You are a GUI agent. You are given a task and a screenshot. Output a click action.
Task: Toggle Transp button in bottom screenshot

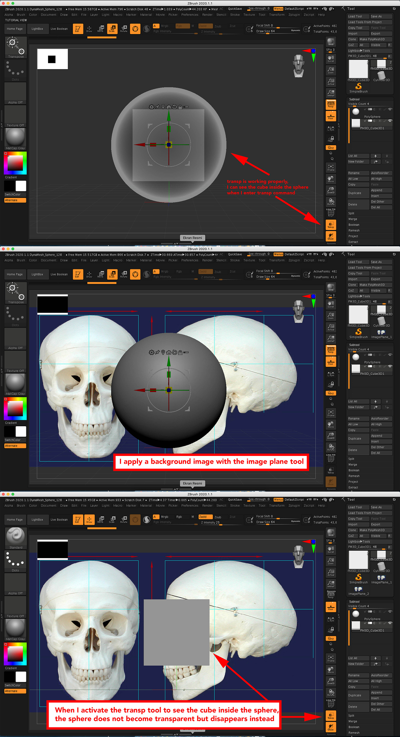pos(331,716)
